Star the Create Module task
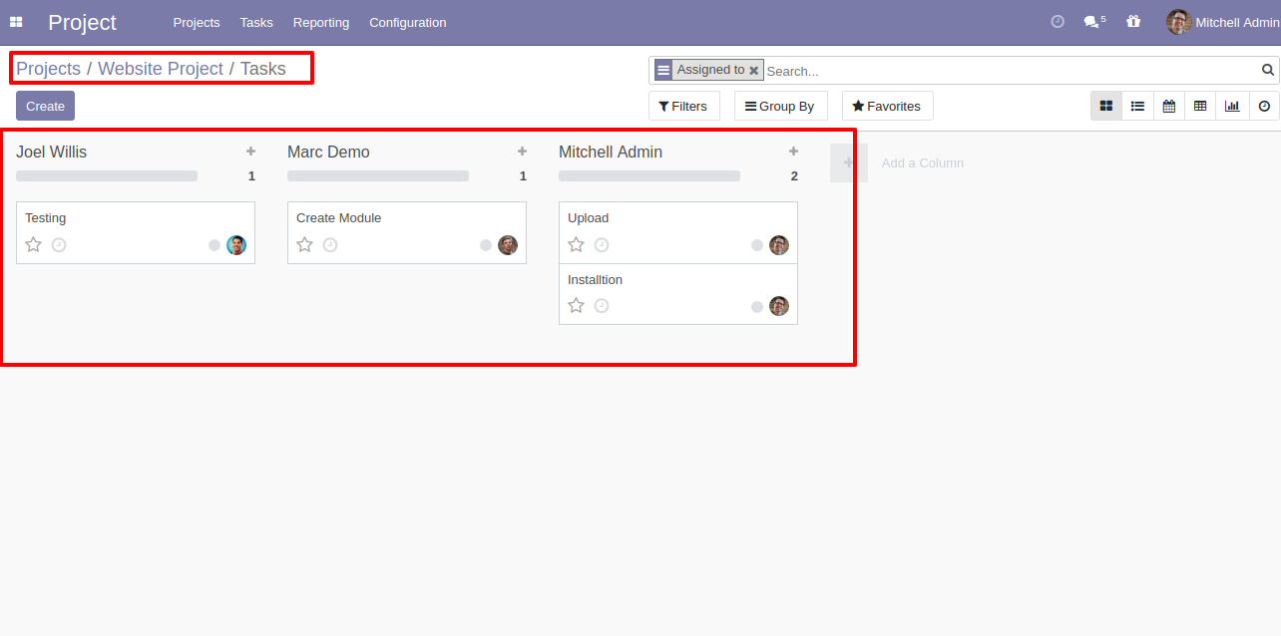This screenshot has width=1281, height=636. click(304, 244)
